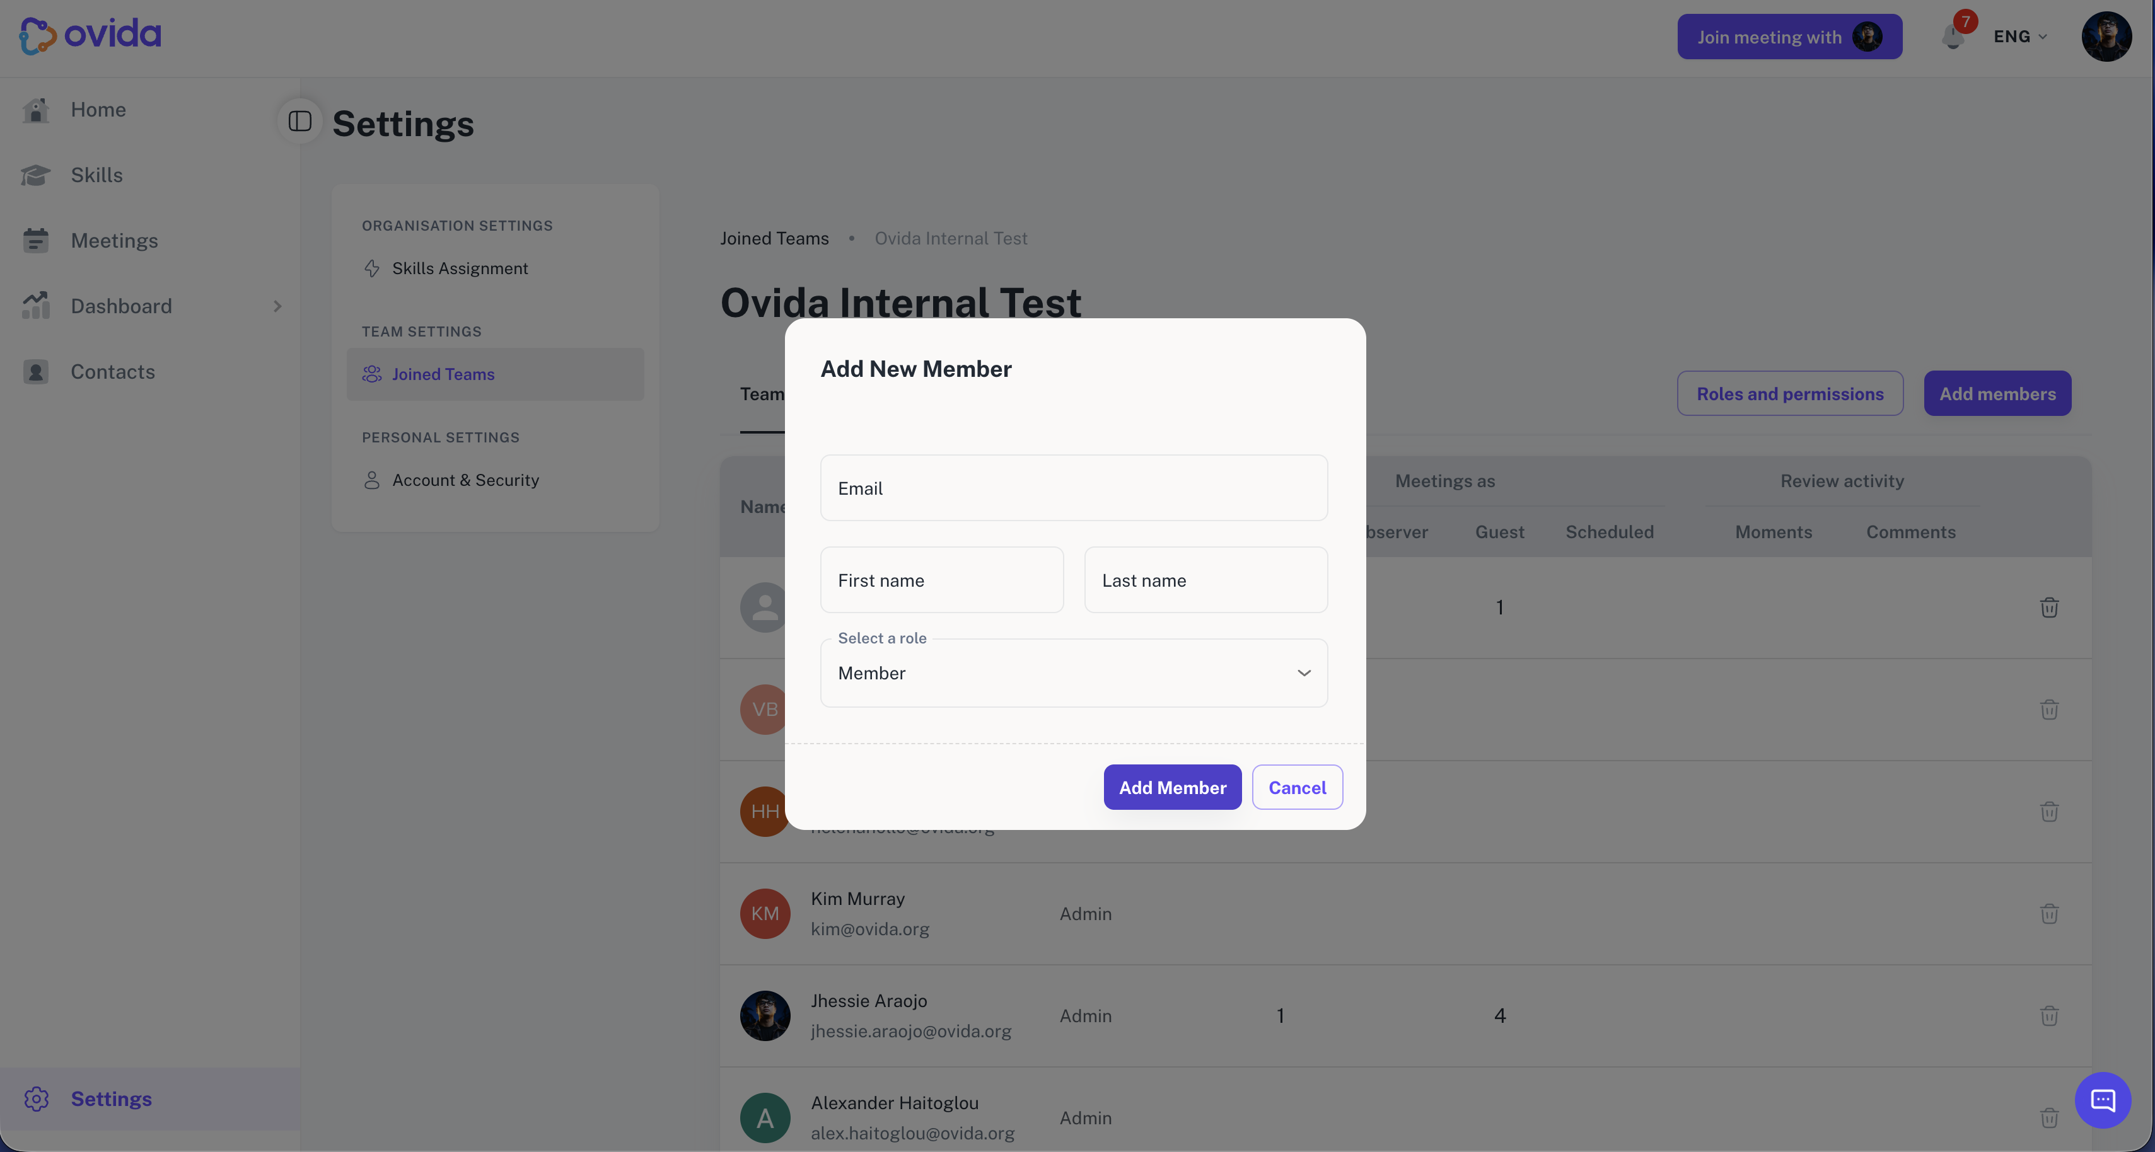Screen dimensions: 2155x1152
Task: Click the Joined Teams people icon
Action: point(372,374)
